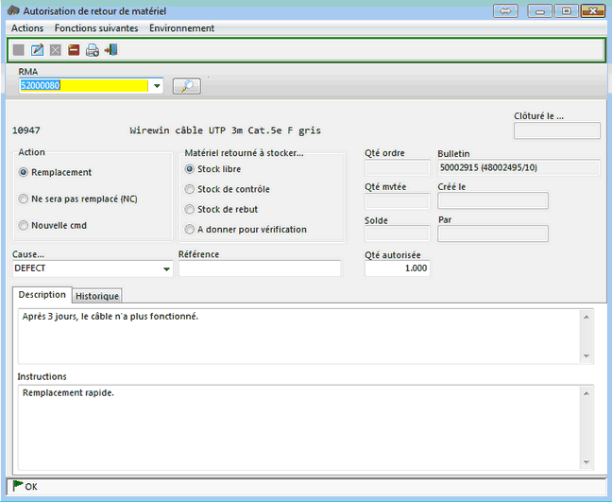Select the 'Ne sera pas remplacé (NC)' option

(24, 199)
